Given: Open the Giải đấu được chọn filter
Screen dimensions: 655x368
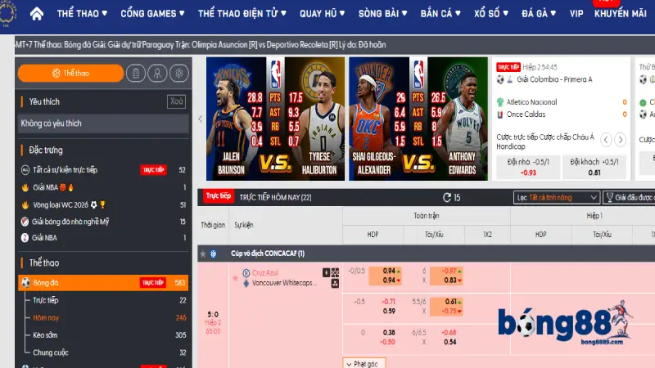Looking at the screenshot, I should [629, 197].
